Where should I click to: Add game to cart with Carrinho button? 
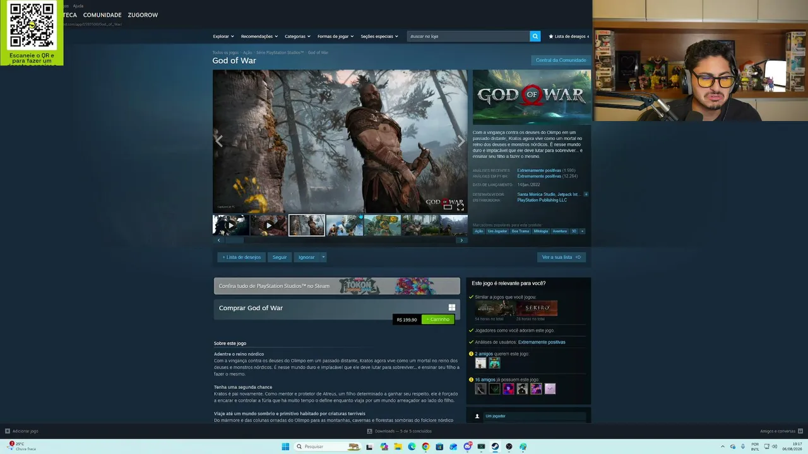click(438, 320)
